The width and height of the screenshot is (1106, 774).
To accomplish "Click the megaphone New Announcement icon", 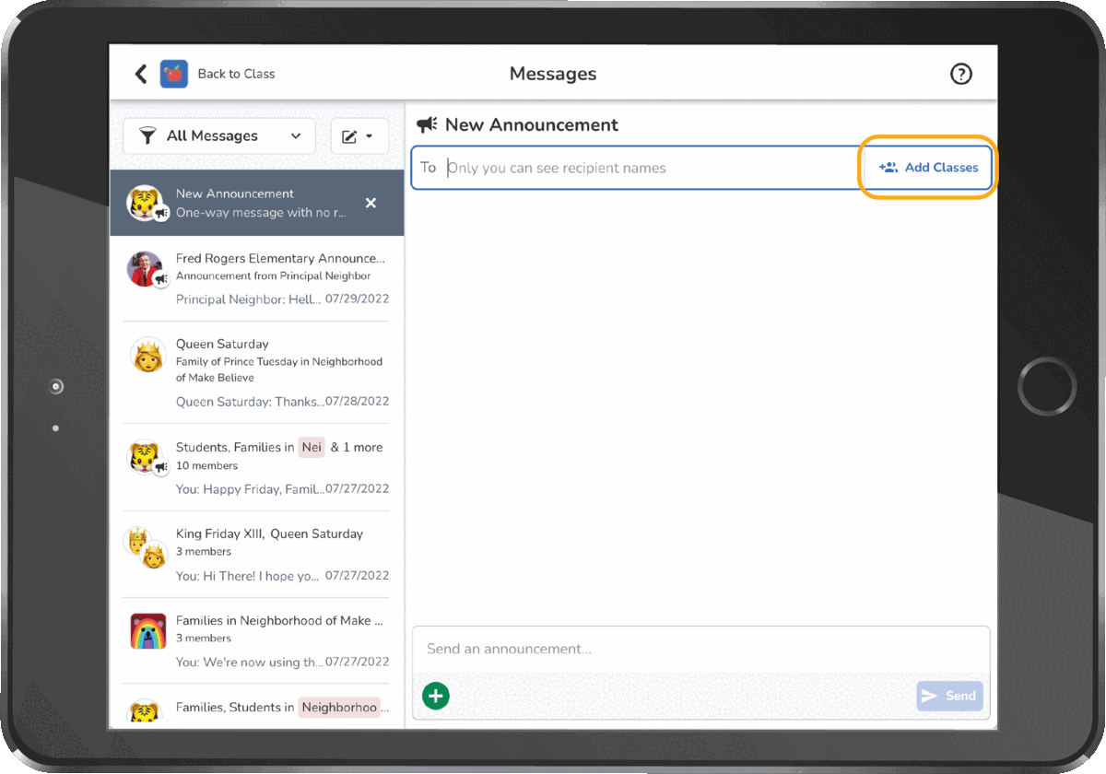I will click(426, 124).
